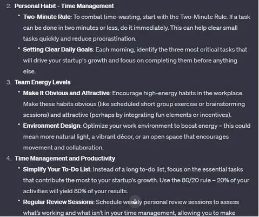Click the bold 'Regular Review Sessions' text
Viewport: 259px width, 217px height.
tap(58, 202)
